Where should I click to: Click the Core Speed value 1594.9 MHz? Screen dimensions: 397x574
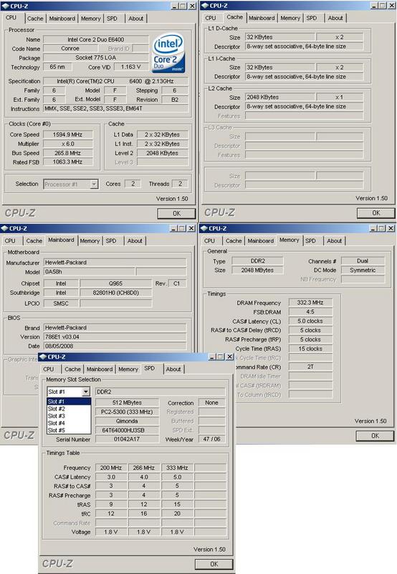67,135
